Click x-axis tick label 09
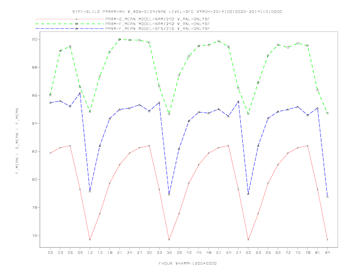357x275 pixels. pyautogui.click(x=80, y=253)
